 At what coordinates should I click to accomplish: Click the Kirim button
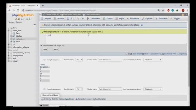point(45,50)
